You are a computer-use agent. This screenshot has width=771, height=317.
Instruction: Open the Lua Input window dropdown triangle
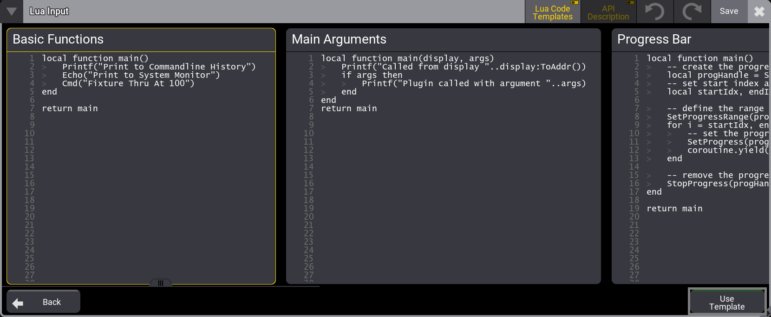point(11,12)
